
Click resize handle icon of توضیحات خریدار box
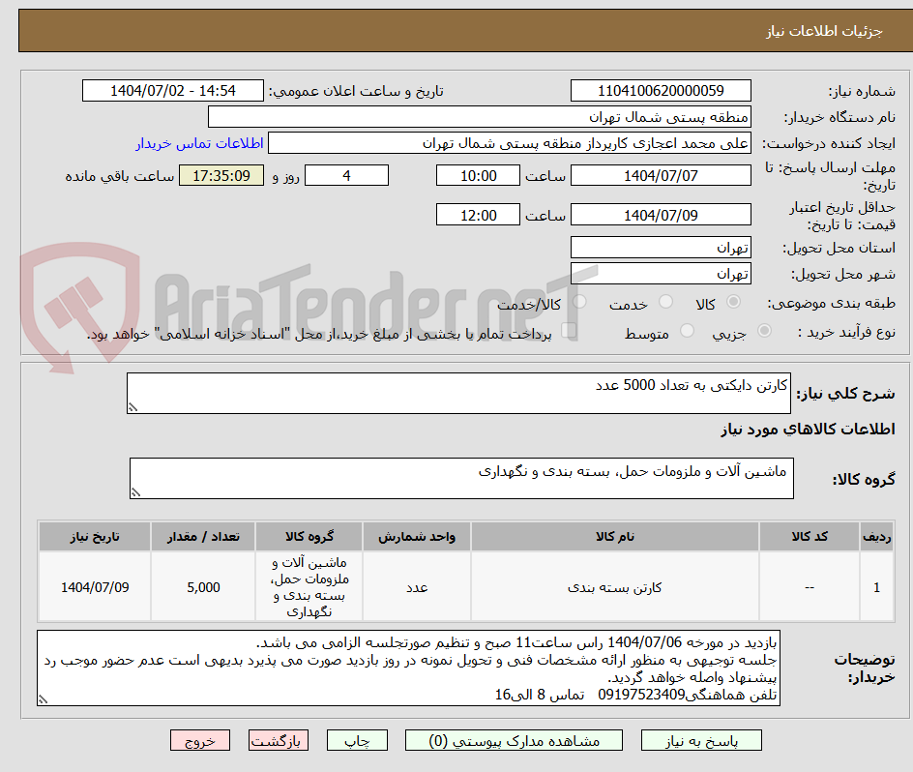[x=43, y=698]
